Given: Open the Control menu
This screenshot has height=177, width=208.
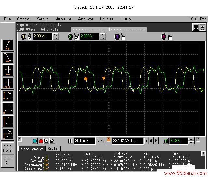Looking at the screenshot, I should click(24, 19).
